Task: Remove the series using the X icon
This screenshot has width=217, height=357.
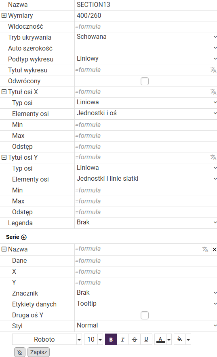Action: pos(214,249)
